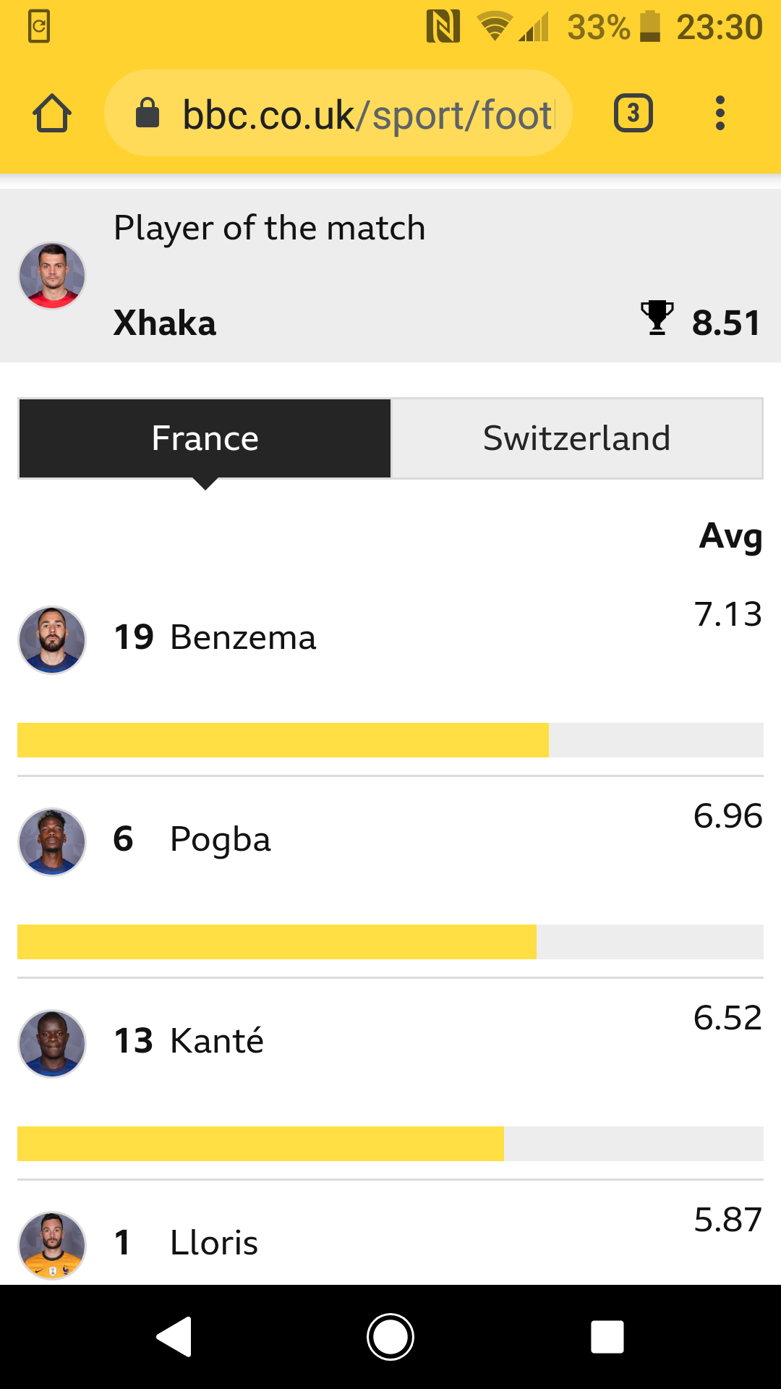Tap the Xhaka name link
The height and width of the screenshot is (1389, 781).
point(165,323)
